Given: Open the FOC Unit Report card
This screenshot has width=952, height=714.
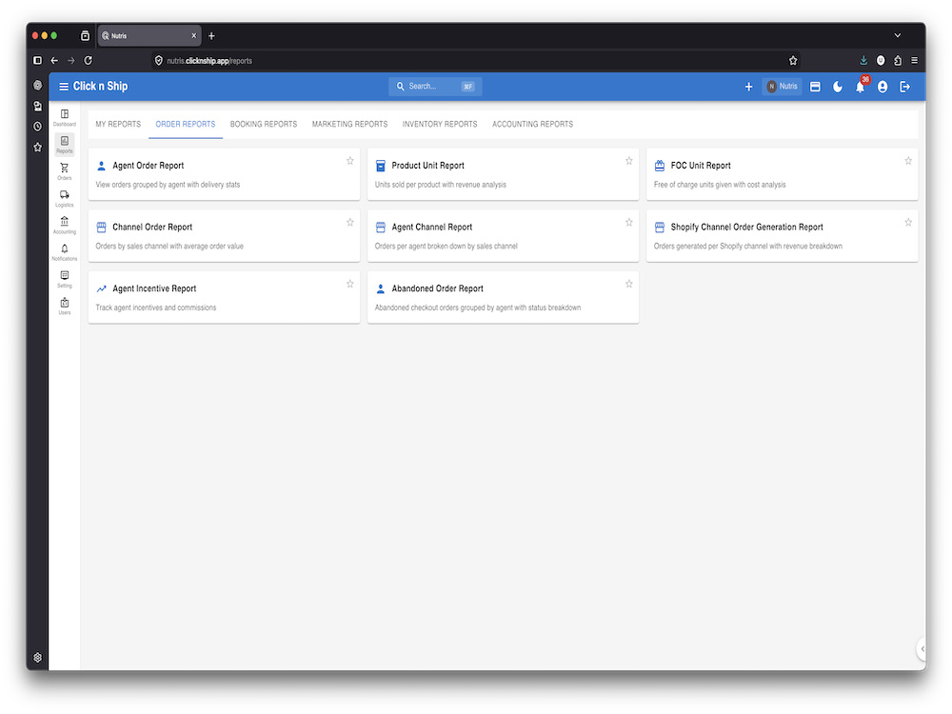Looking at the screenshot, I should [x=782, y=174].
